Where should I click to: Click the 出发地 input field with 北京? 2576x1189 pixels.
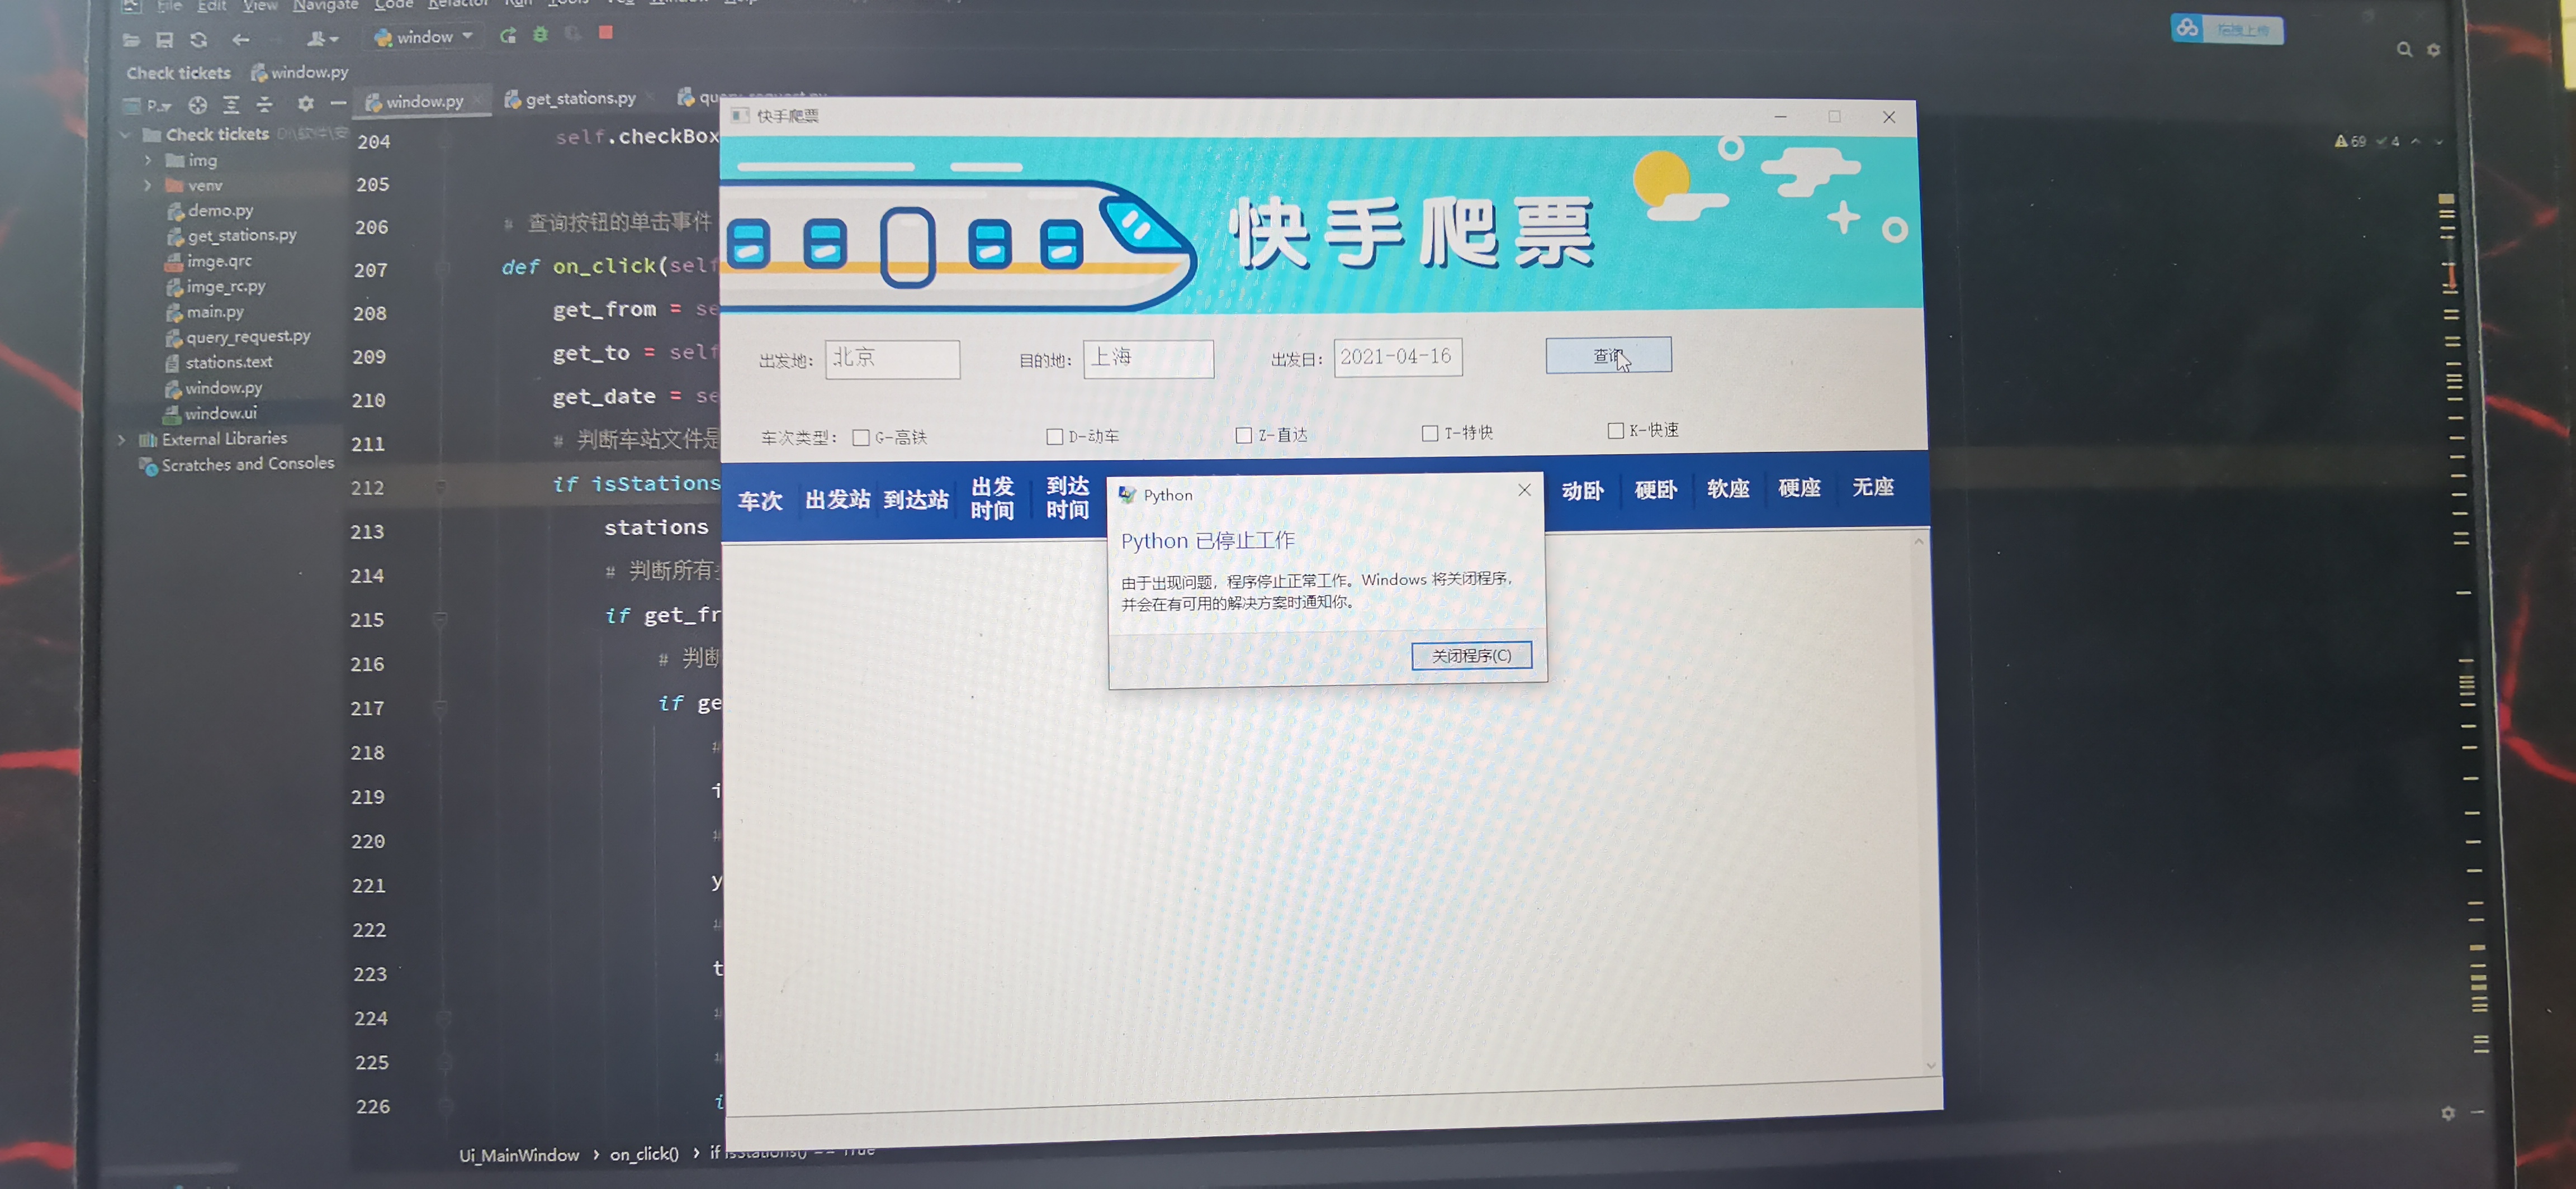coord(892,360)
